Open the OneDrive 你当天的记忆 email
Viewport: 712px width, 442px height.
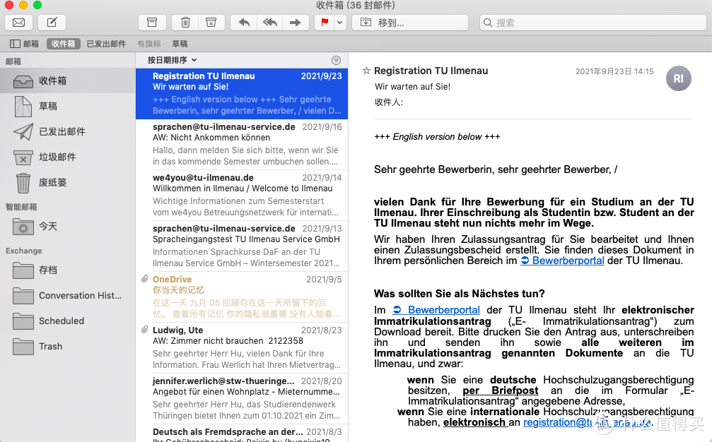(x=242, y=297)
